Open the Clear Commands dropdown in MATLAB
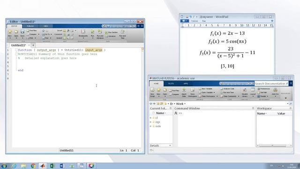The height and width of the screenshot is (169, 300). pos(239,96)
